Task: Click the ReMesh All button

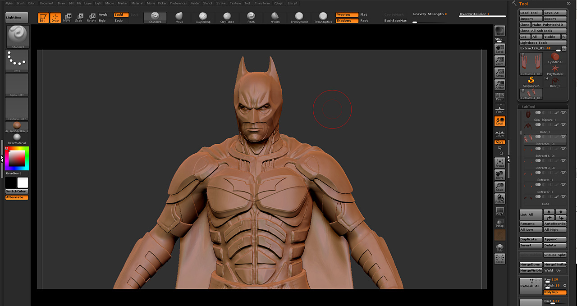Action: click(531, 286)
